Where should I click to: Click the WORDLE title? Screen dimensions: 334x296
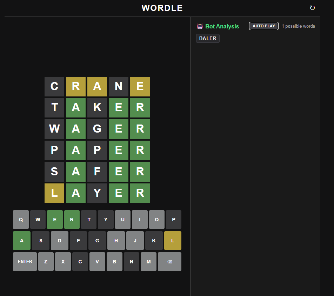(x=162, y=8)
